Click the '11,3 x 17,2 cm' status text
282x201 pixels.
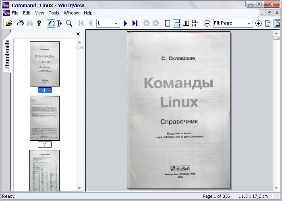click(x=253, y=196)
